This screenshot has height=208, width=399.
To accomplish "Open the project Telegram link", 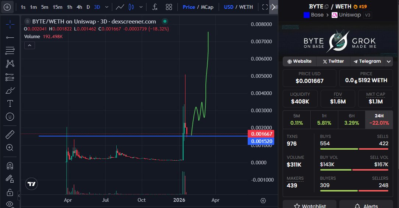I will [x=367, y=61].
